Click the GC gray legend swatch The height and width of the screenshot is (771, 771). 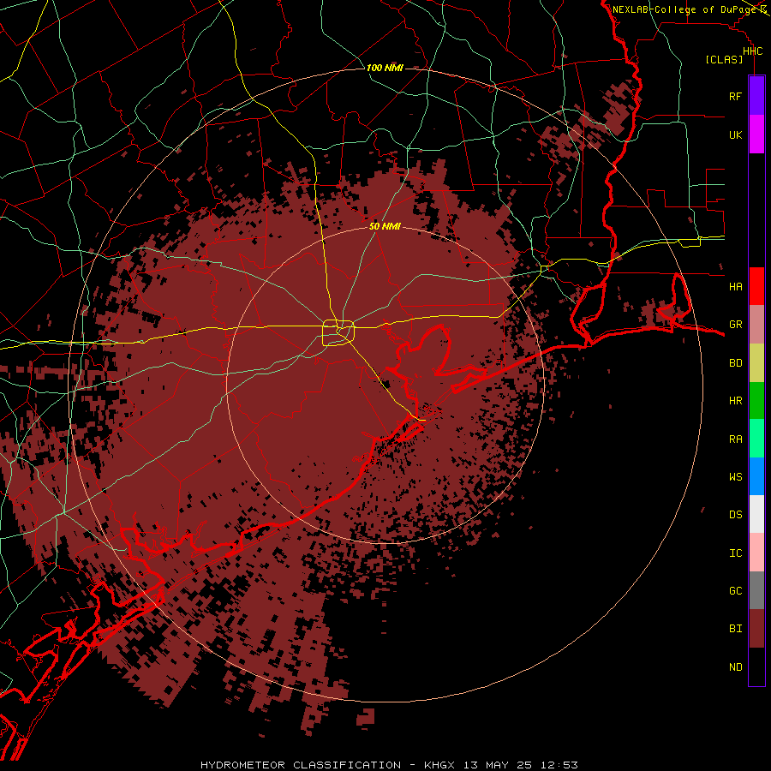[756, 590]
